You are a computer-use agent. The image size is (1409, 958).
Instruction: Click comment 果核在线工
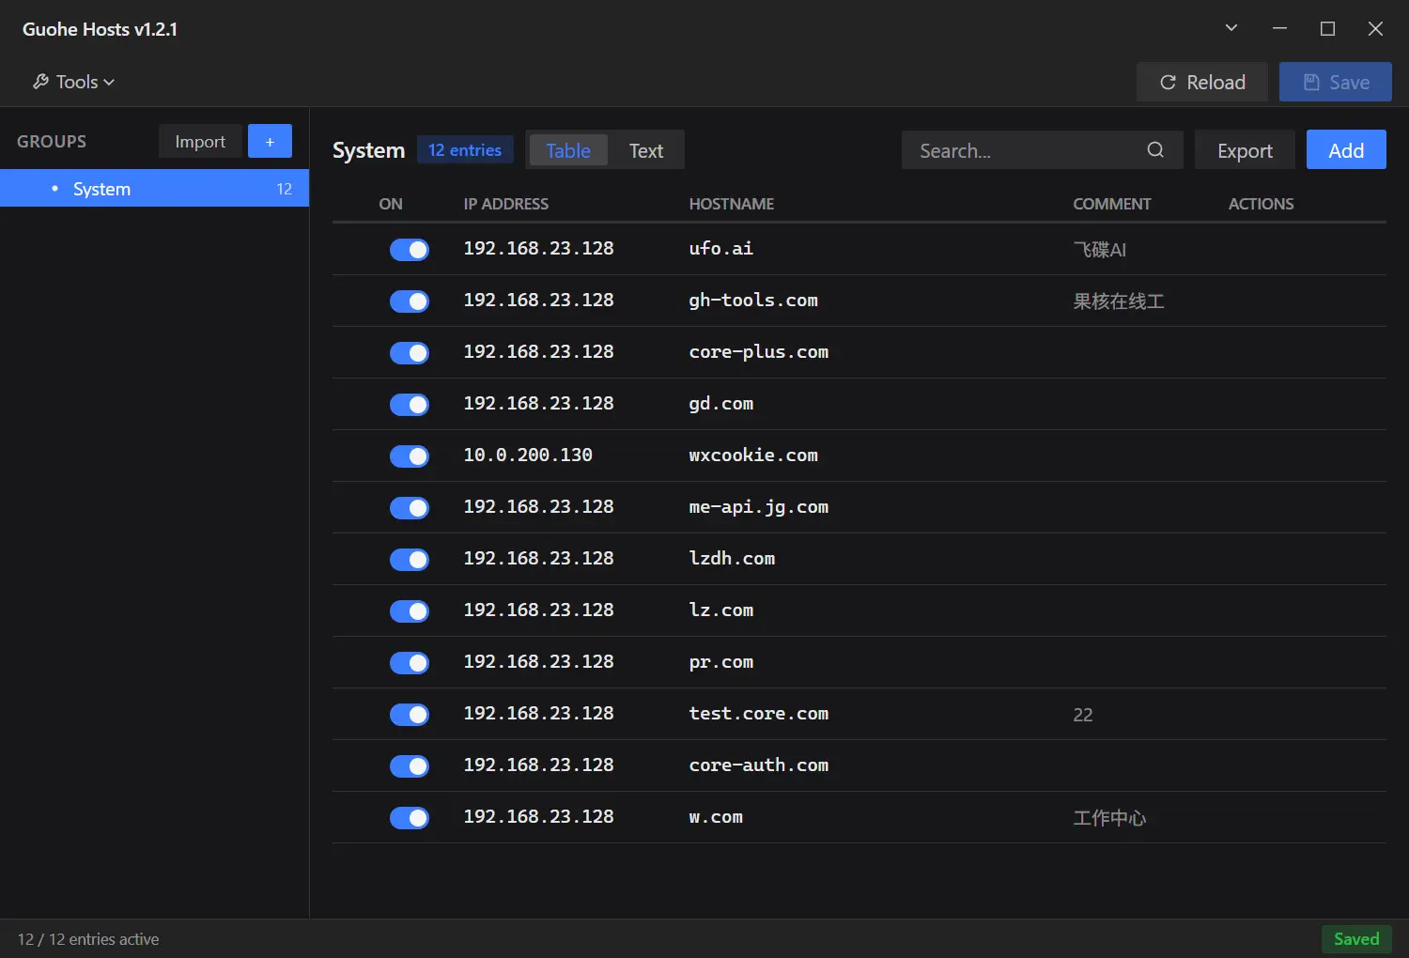pyautogui.click(x=1119, y=301)
